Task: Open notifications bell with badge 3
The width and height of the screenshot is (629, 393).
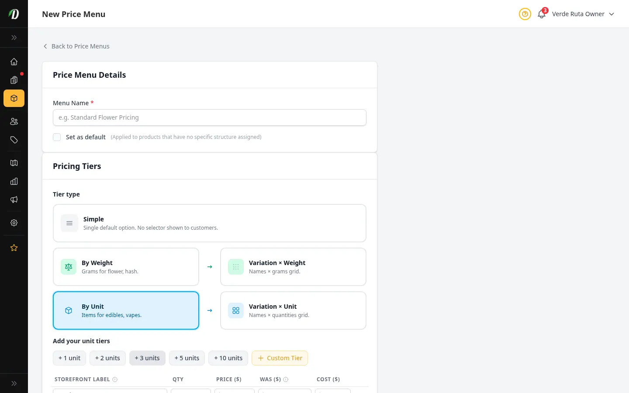Action: point(542,14)
